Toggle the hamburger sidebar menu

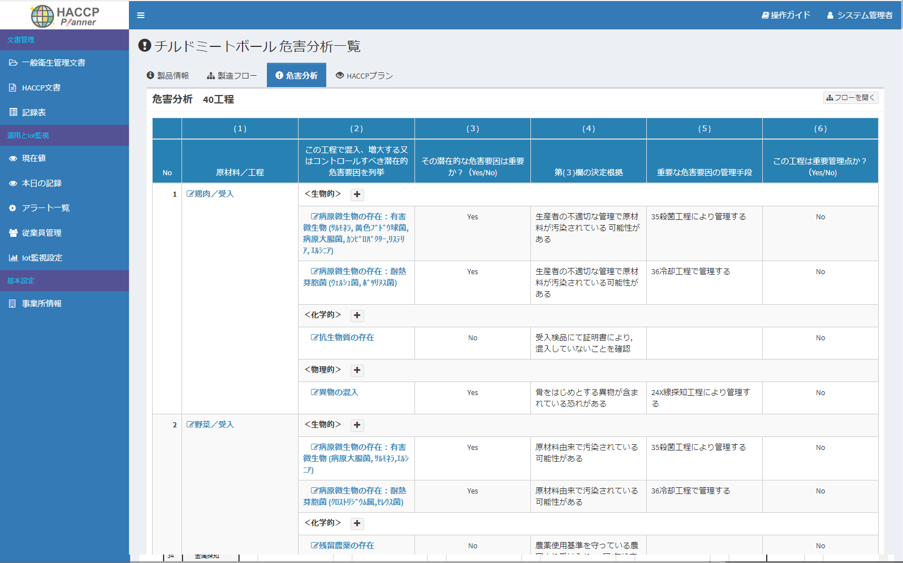point(141,15)
